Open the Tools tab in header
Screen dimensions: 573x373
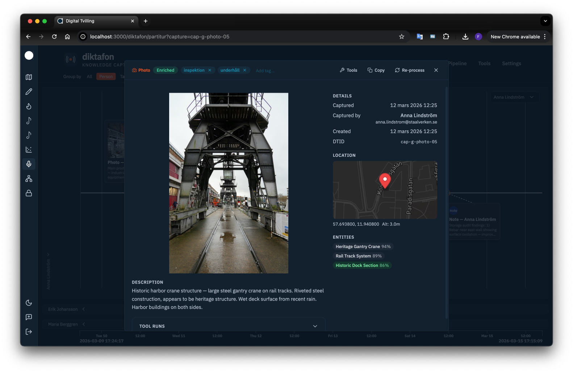(484, 63)
